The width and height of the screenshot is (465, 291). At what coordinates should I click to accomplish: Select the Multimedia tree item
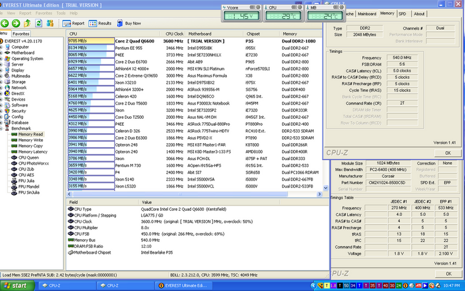20,76
